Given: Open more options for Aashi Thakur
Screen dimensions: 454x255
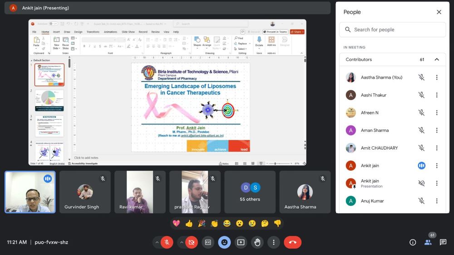Looking at the screenshot, I should (x=437, y=95).
